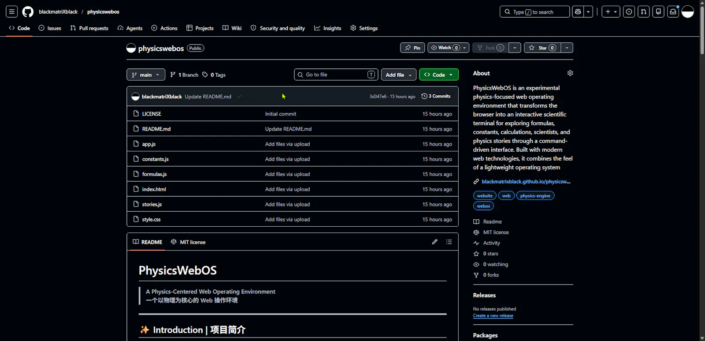Image resolution: width=705 pixels, height=341 pixels.
Task: Open the hamburger navigation menu
Action: [12, 12]
